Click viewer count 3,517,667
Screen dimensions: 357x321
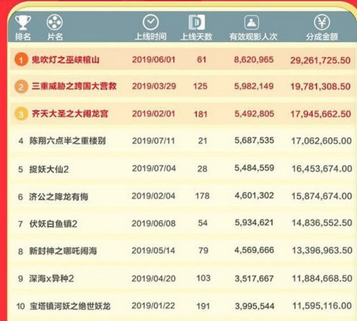pyautogui.click(x=254, y=278)
